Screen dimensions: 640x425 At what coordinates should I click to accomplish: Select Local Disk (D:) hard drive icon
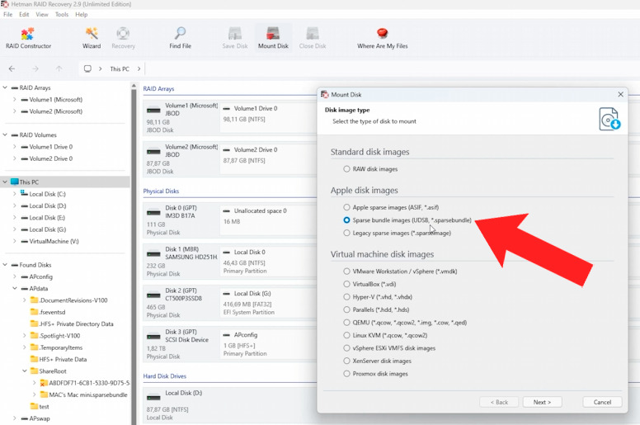point(153,397)
